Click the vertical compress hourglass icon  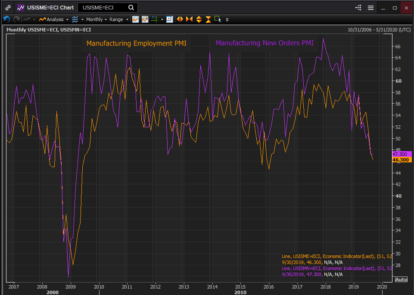208,19
